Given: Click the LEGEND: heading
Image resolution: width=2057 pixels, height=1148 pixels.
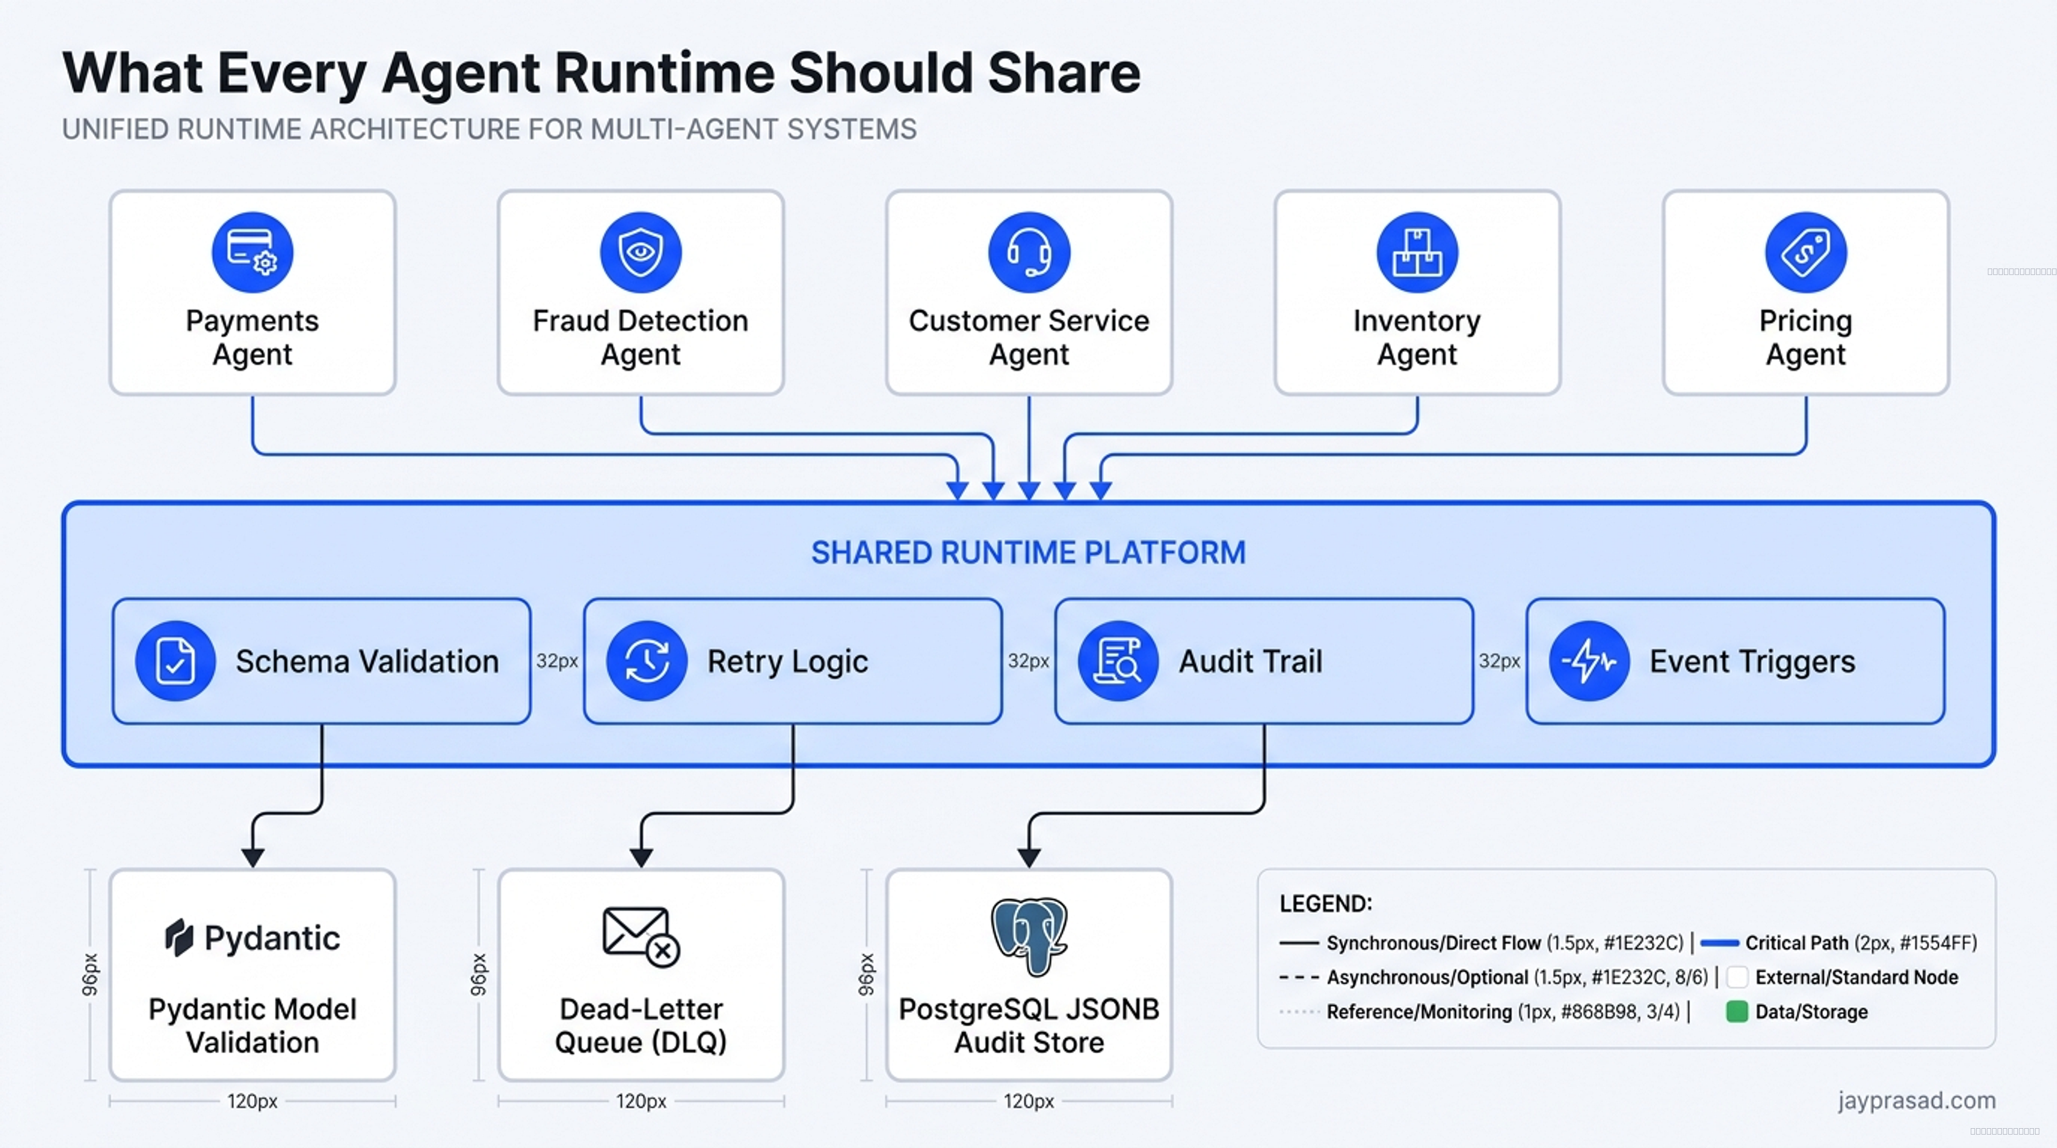Looking at the screenshot, I should click(x=1326, y=904).
